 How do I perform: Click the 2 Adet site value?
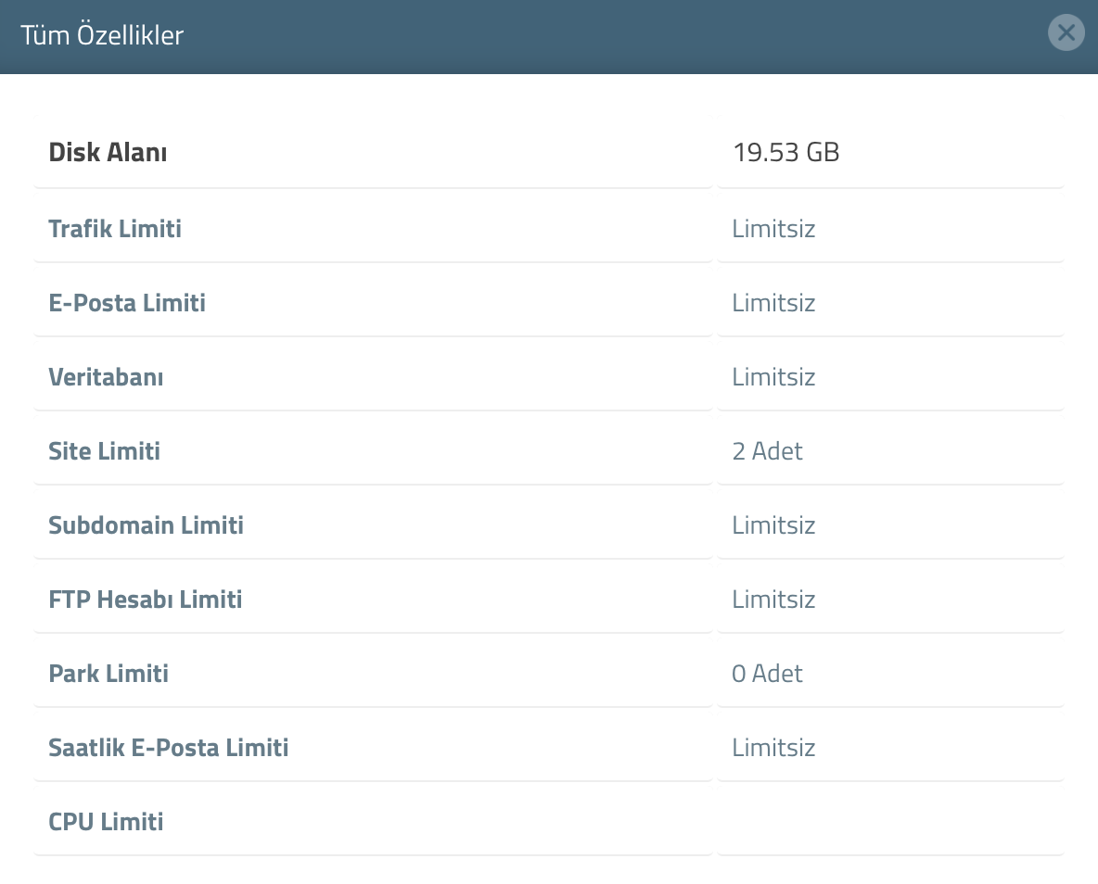768,450
